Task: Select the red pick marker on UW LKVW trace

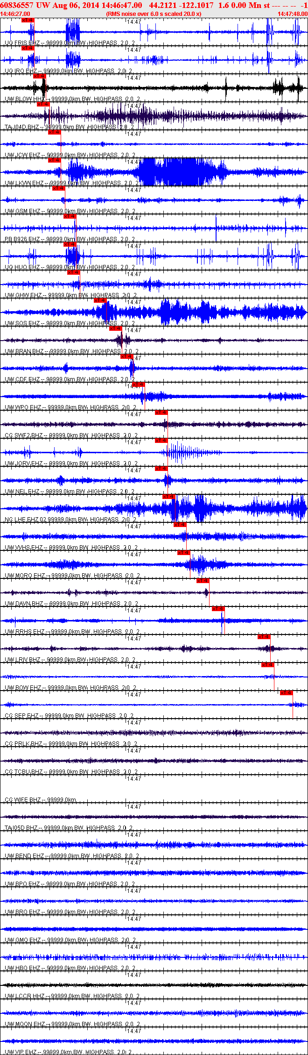Action: (55, 160)
